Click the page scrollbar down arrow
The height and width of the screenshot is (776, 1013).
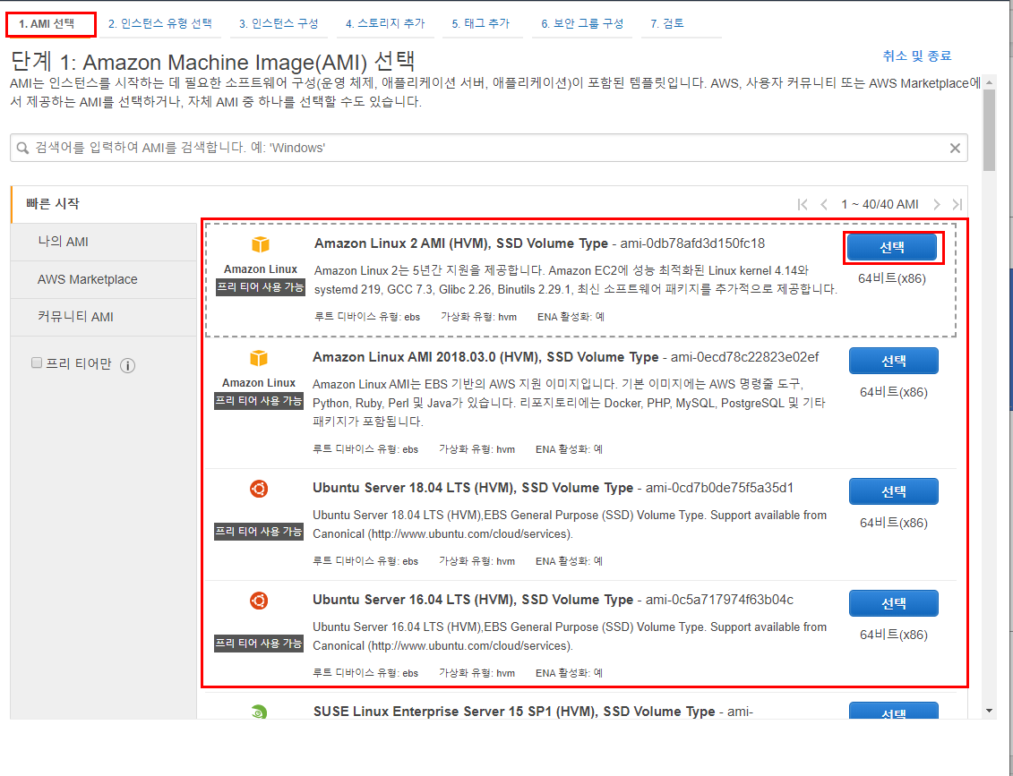coord(989,712)
